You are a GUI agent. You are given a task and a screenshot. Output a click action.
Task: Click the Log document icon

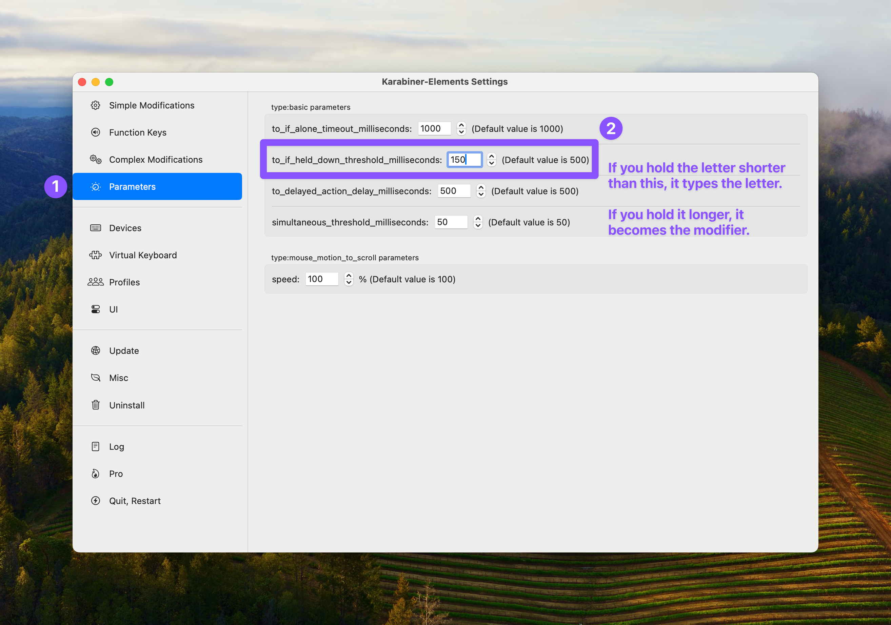point(96,446)
